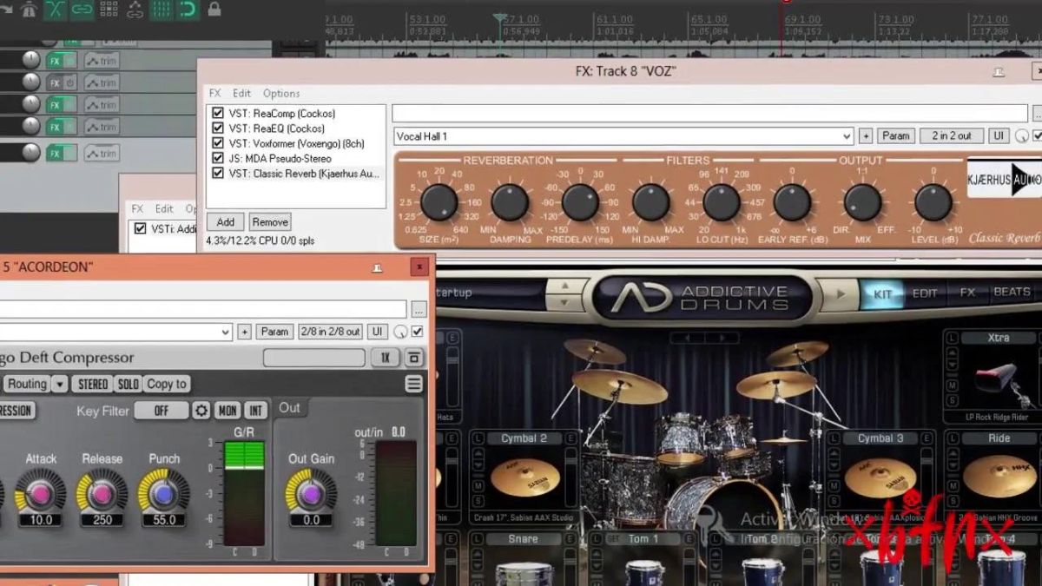The height and width of the screenshot is (586, 1042).
Task: Open dropdown arrow next to Routing
Action: (59, 384)
